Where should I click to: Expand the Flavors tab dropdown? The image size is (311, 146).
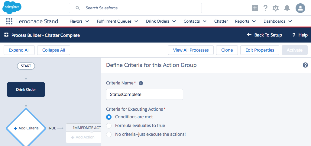(x=87, y=21)
